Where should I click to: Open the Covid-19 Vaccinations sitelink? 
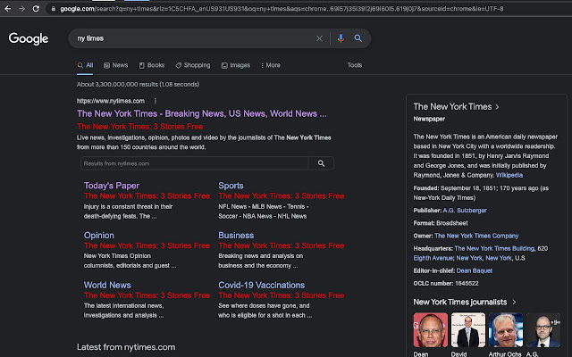262,285
